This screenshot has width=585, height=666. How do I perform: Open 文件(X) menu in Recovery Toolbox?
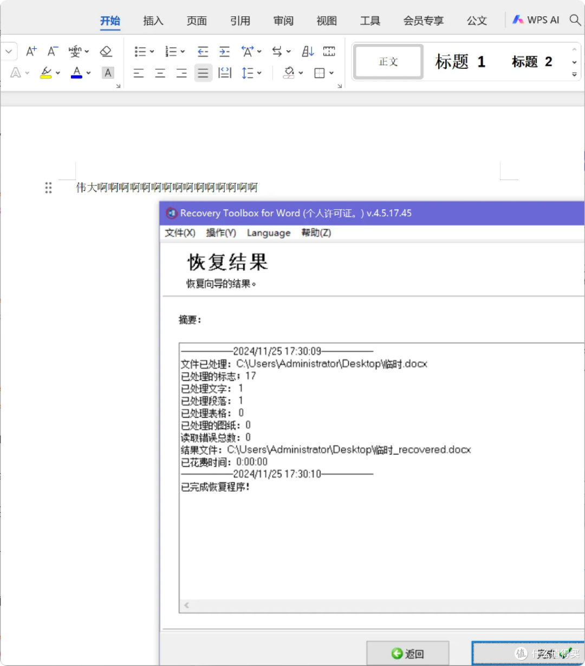click(180, 233)
